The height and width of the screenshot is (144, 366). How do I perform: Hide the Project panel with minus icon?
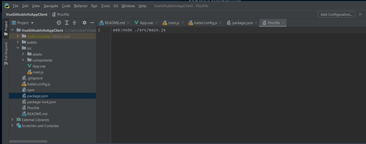[x=92, y=23]
